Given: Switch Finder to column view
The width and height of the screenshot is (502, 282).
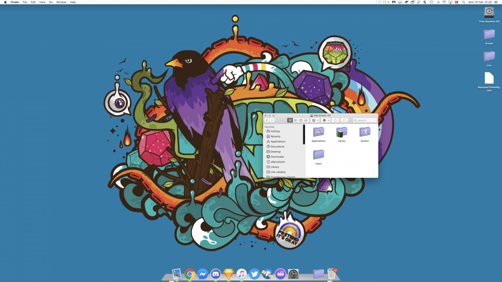Looking at the screenshot, I should (301, 120).
